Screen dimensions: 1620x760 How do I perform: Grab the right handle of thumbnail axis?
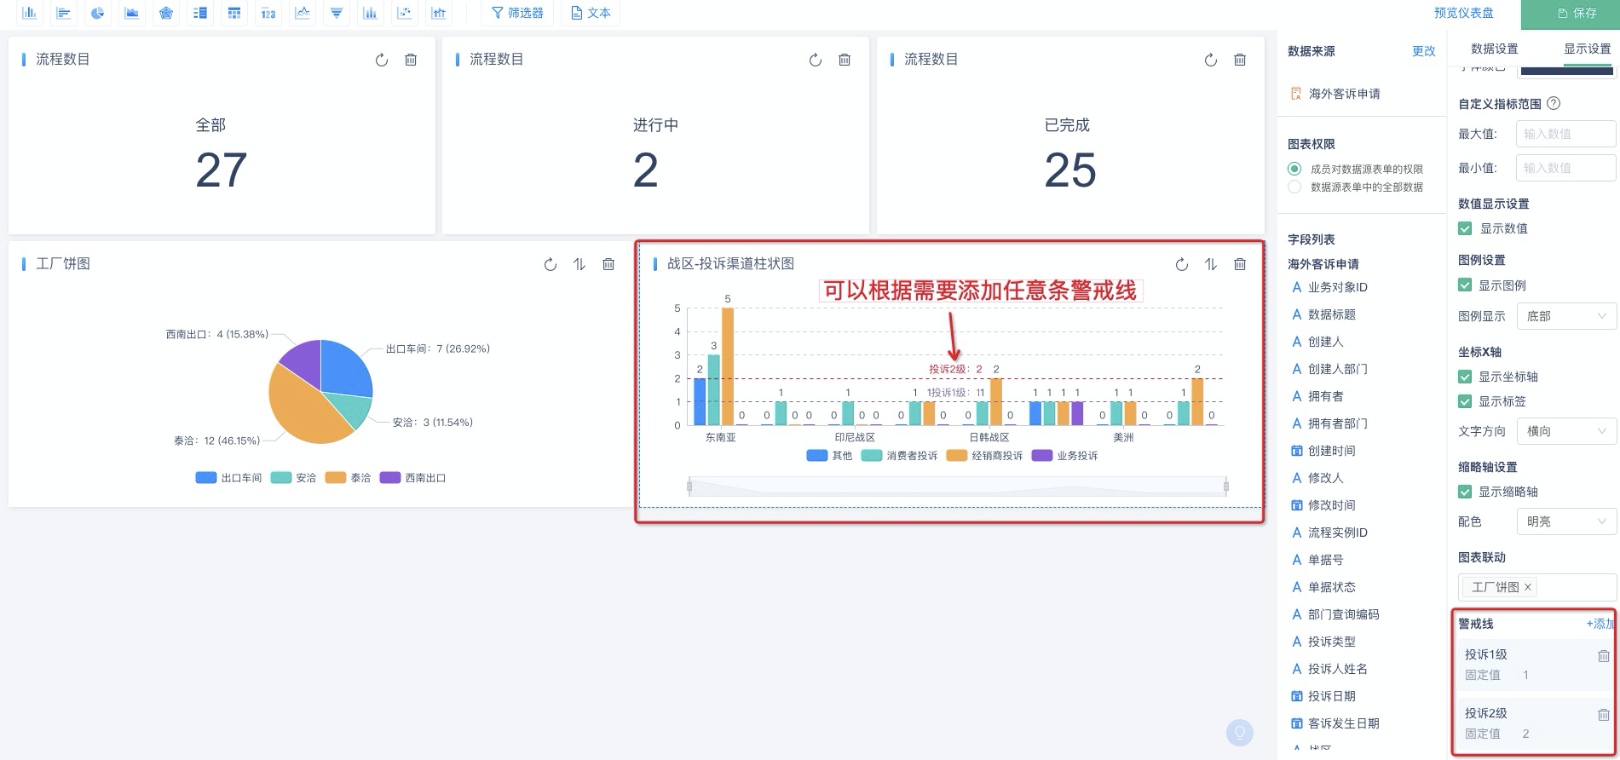(x=1226, y=487)
